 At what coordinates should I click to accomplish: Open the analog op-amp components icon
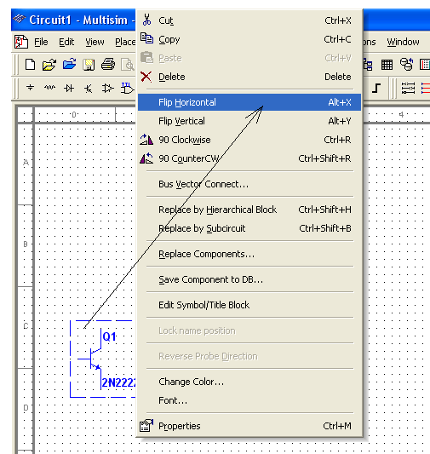pyautogui.click(x=107, y=88)
